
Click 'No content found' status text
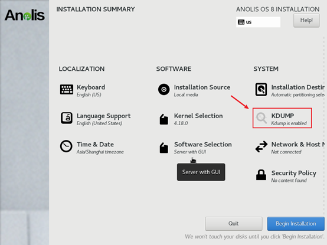(x=289, y=181)
